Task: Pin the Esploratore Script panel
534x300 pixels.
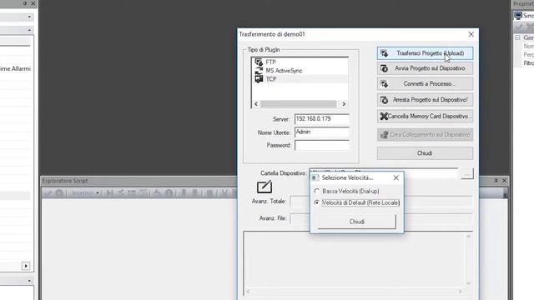Action: tap(496, 181)
